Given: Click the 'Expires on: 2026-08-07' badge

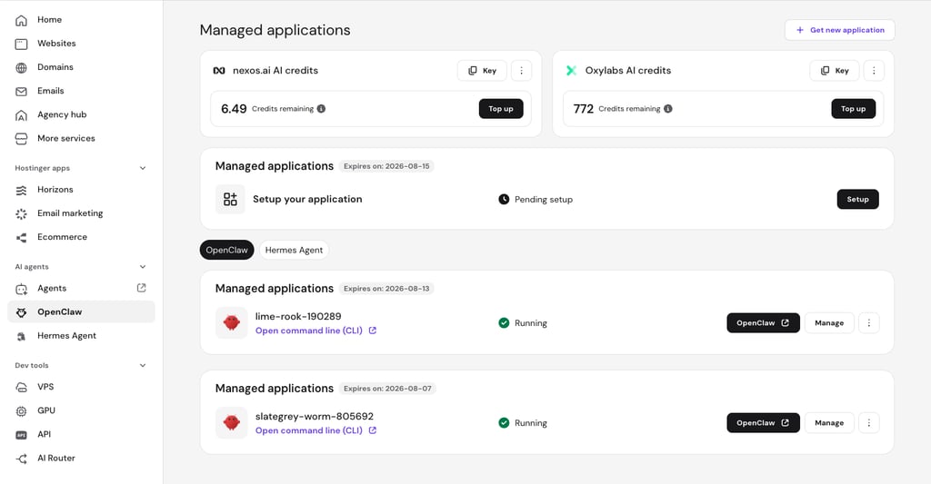Looking at the screenshot, I should point(387,389).
